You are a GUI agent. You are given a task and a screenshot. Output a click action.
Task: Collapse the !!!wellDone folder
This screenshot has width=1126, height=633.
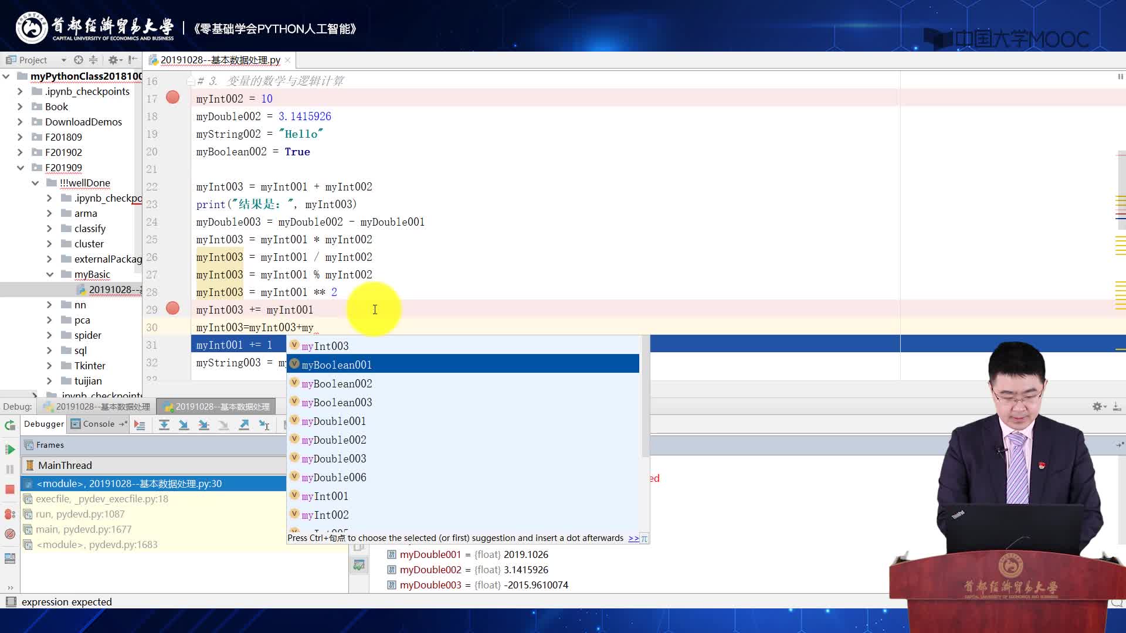[35, 183]
